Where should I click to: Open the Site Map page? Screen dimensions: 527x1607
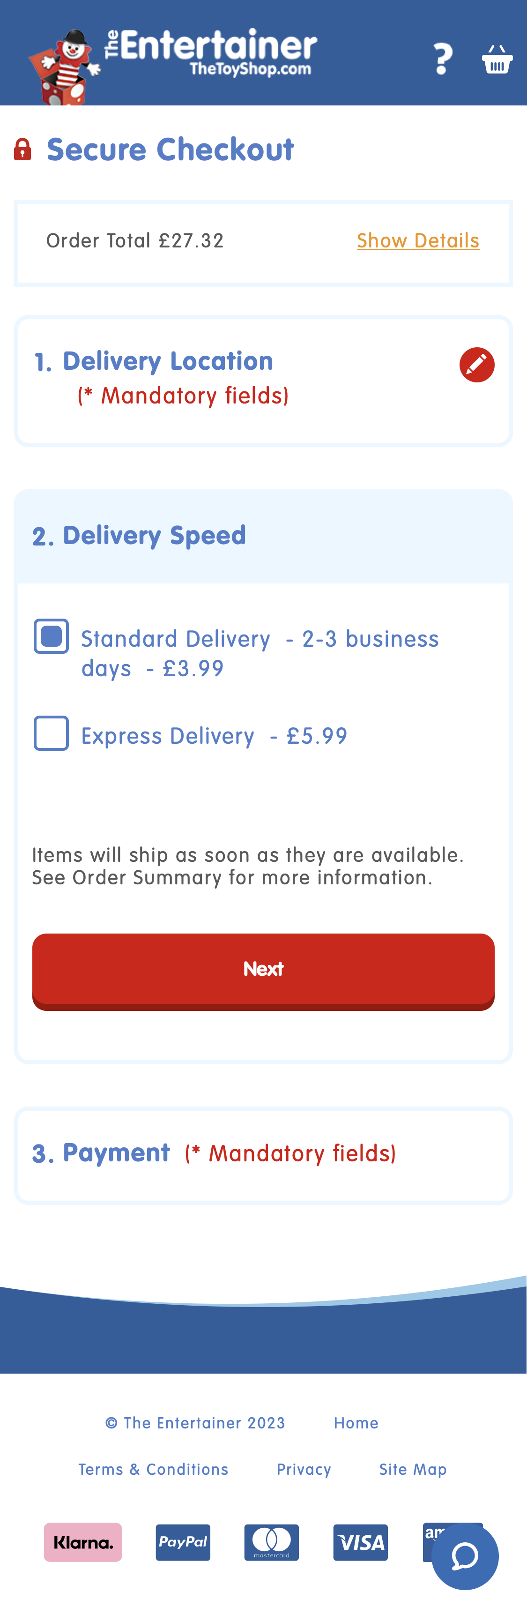pyautogui.click(x=413, y=1469)
